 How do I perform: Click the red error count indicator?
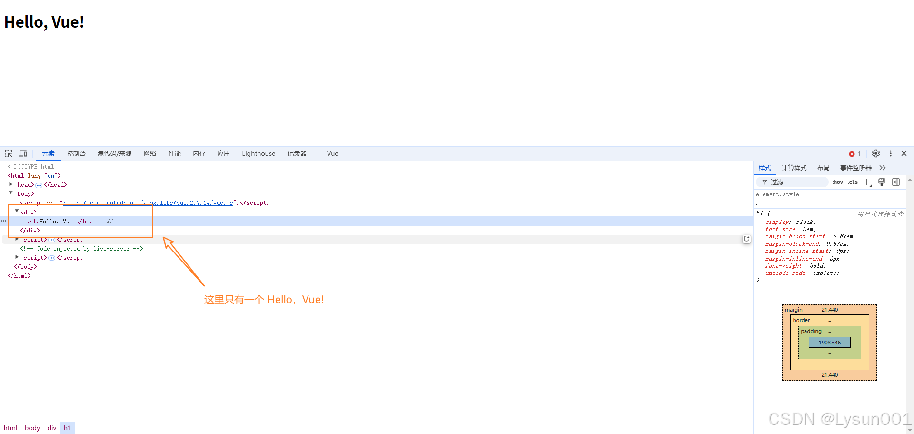pyautogui.click(x=855, y=154)
